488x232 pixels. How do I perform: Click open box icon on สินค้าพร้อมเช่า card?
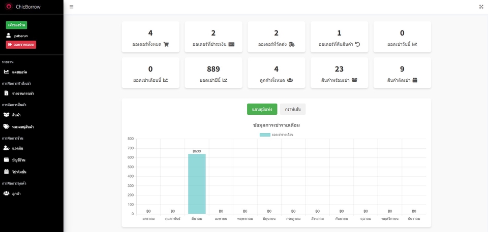pyautogui.click(x=354, y=80)
